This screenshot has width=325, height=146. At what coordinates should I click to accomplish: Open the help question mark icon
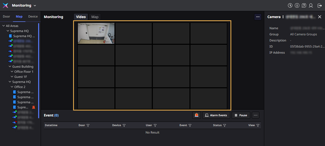[x=304, y=5]
